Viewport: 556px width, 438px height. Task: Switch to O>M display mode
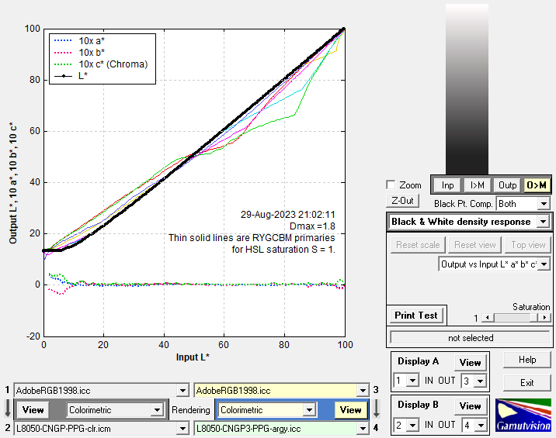(x=537, y=185)
